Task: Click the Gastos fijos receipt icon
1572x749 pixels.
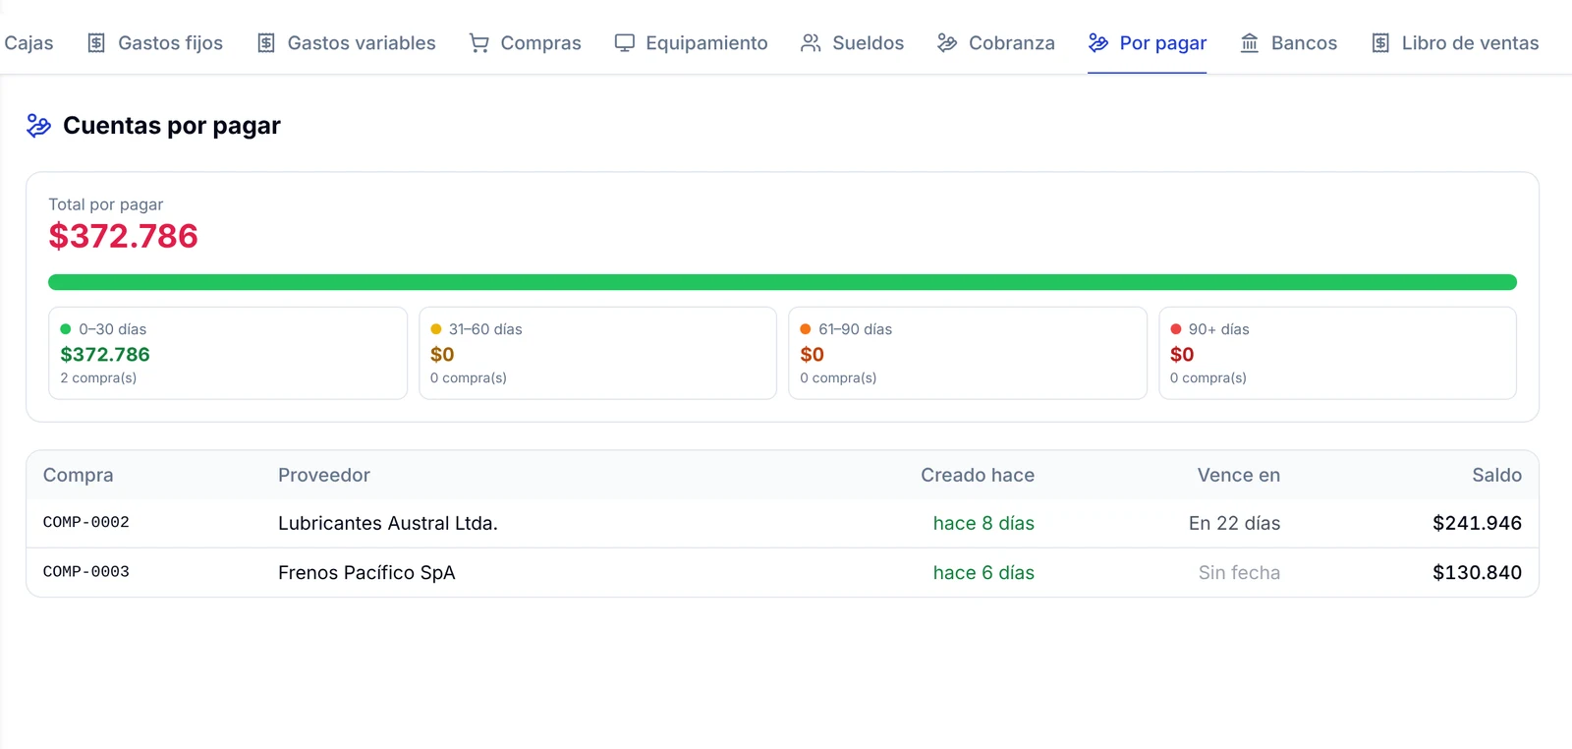Action: [96, 43]
